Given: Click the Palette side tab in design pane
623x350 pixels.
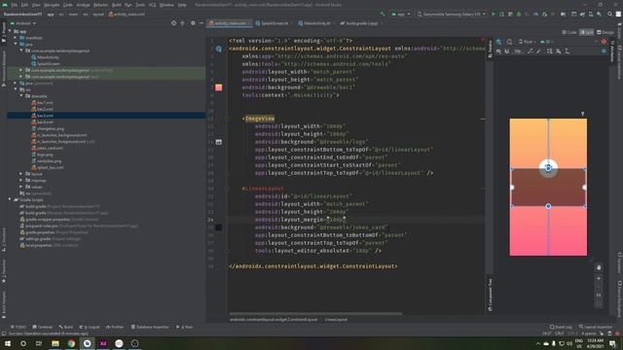Looking at the screenshot, I should tap(490, 50).
